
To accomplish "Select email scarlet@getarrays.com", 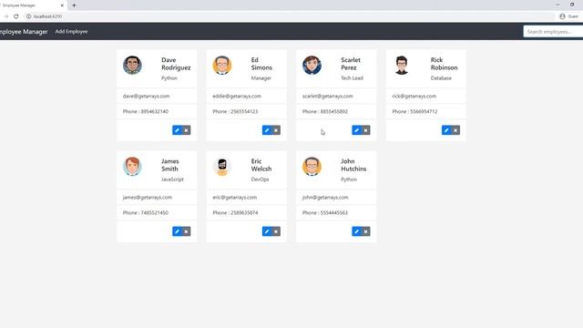I will coord(328,96).
